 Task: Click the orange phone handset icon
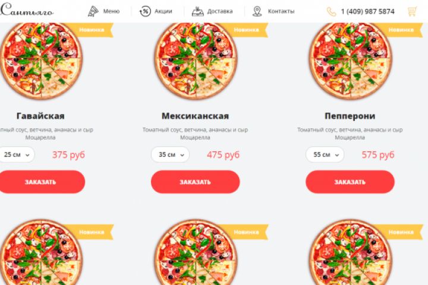pyautogui.click(x=331, y=12)
